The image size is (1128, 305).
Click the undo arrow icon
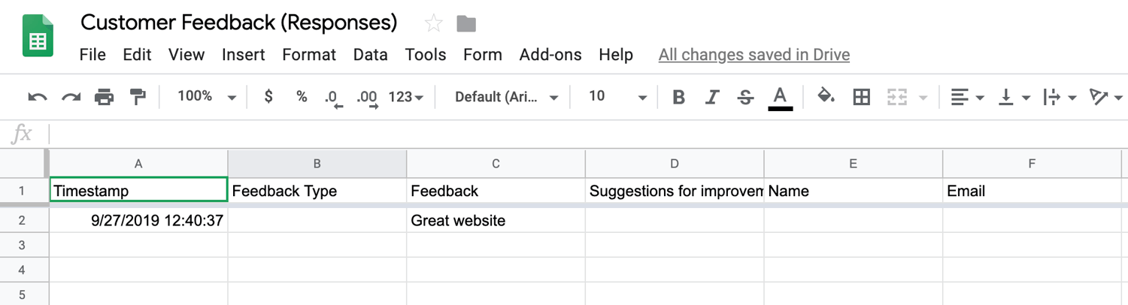(38, 97)
